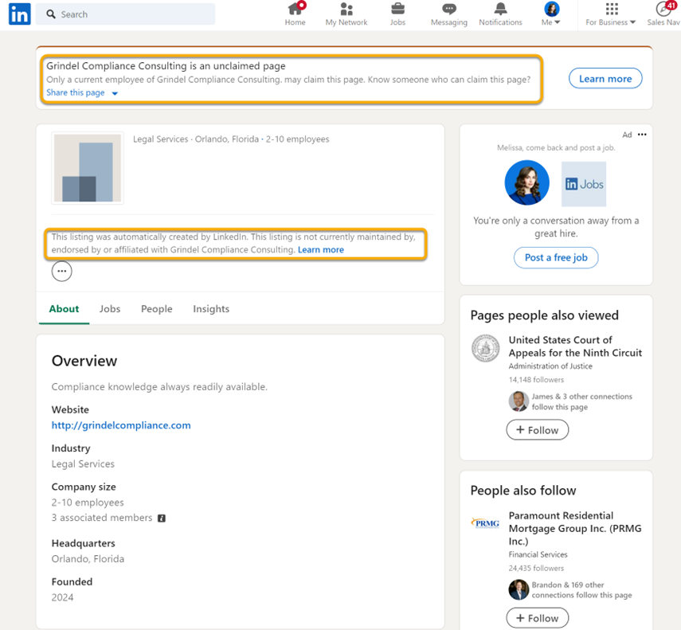The width and height of the screenshot is (681, 630).
Task: Open Sales Navigator
Action: (x=663, y=14)
